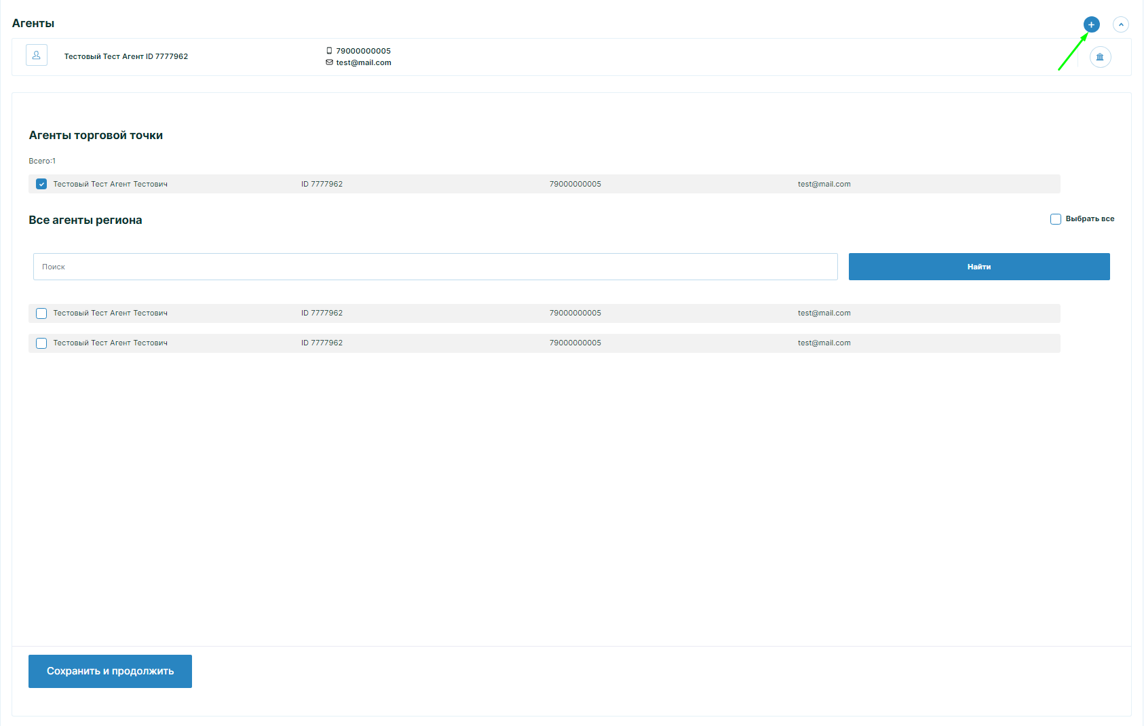Check the second agent in Все агенты региона
The height and width of the screenshot is (726, 1144).
pos(41,343)
